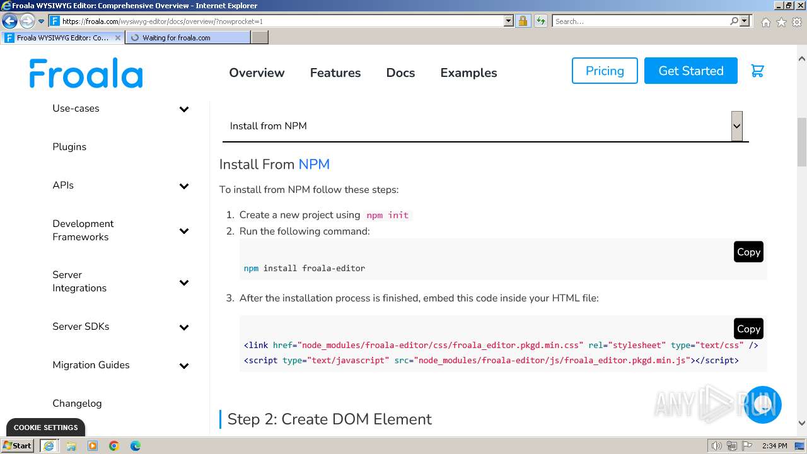Click the Action Center flag tray icon
The height and width of the screenshot is (454, 807).
pos(746,446)
